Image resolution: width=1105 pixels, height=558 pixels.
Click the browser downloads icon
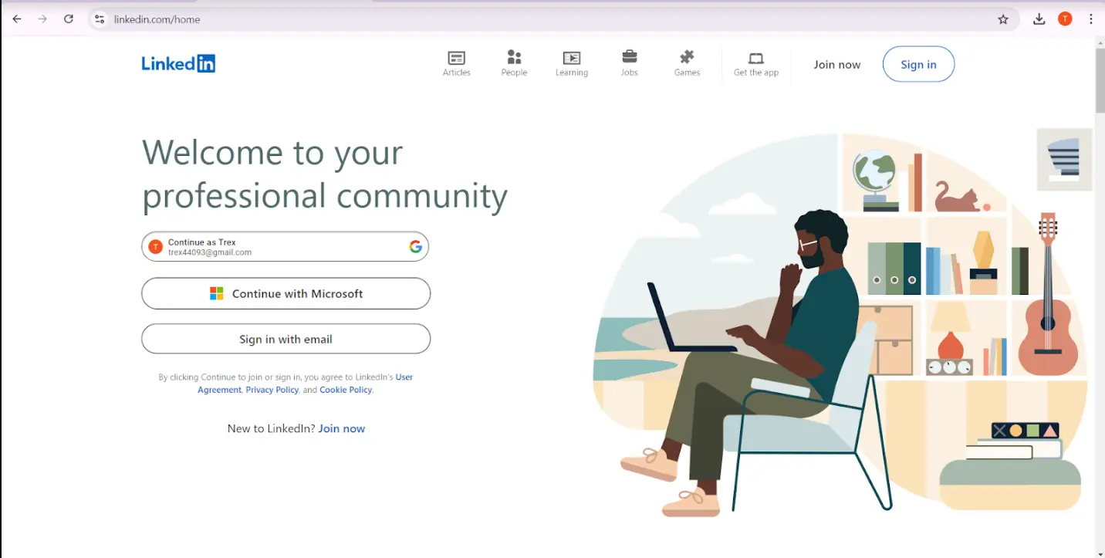click(1039, 18)
